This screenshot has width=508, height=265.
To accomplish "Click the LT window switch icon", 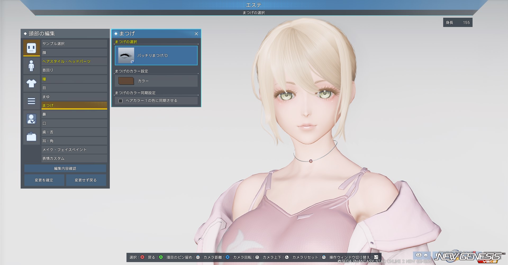I will pyautogui.click(x=376, y=257).
